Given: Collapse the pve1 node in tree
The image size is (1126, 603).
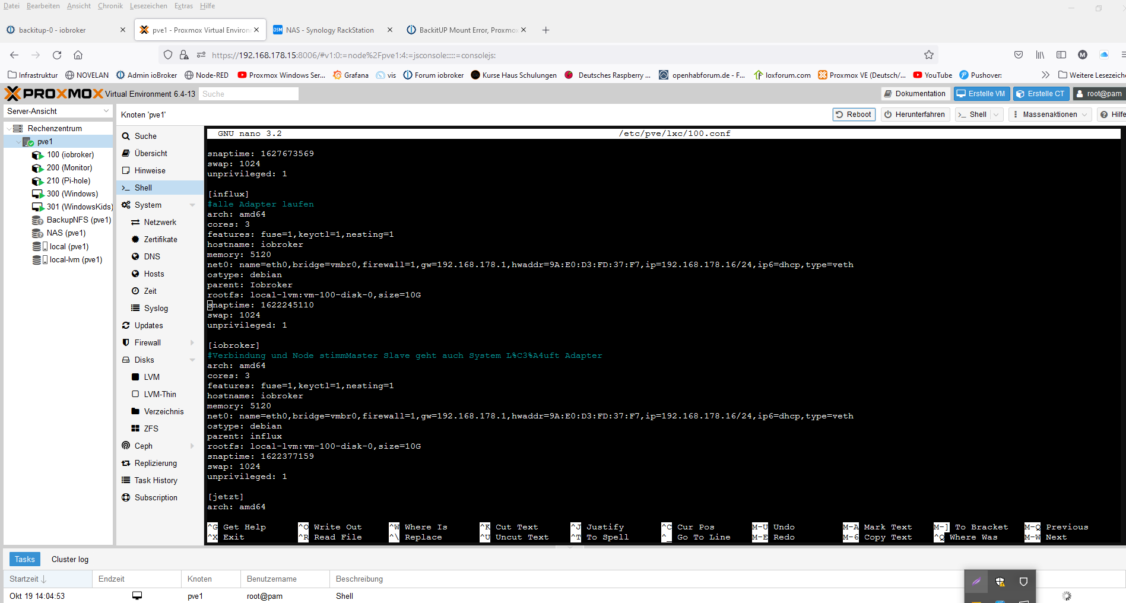Looking at the screenshot, I should [x=18, y=141].
